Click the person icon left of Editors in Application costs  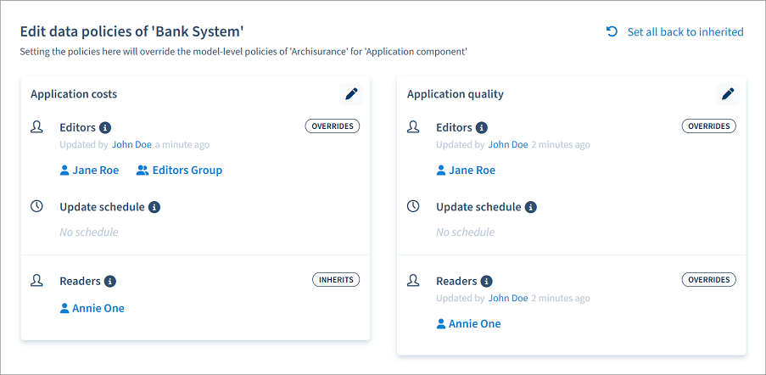pos(36,127)
